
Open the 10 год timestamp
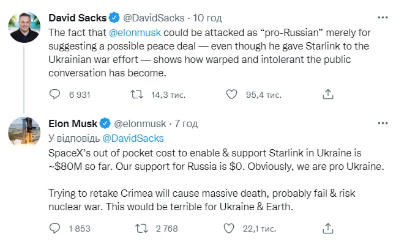point(207,18)
